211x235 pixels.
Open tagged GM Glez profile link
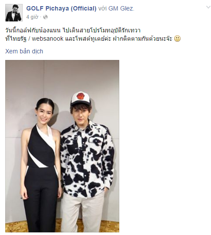pos(121,8)
